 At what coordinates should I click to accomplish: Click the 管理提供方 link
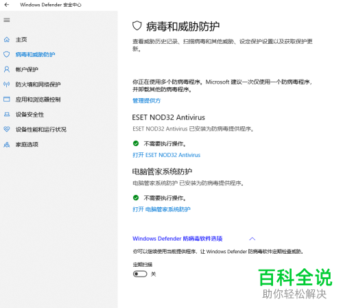pyautogui.click(x=147, y=101)
